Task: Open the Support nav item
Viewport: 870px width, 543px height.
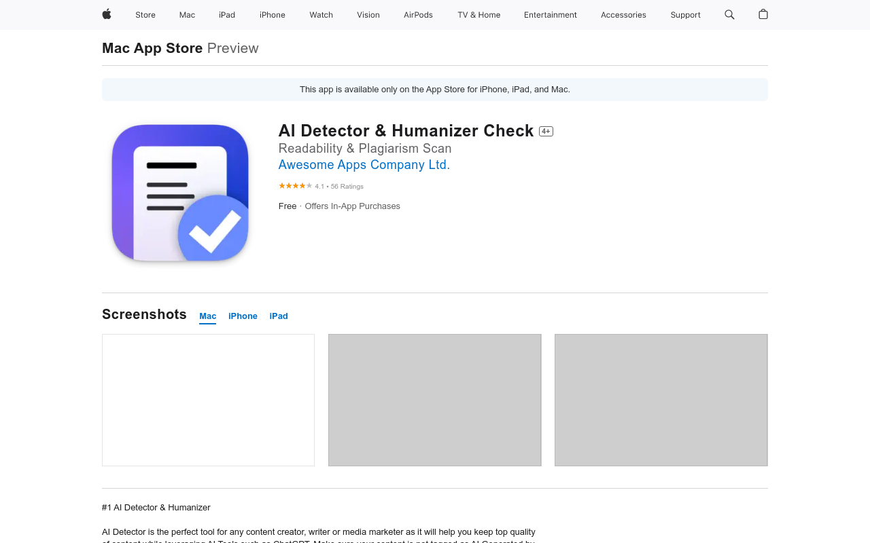Action: 685,15
